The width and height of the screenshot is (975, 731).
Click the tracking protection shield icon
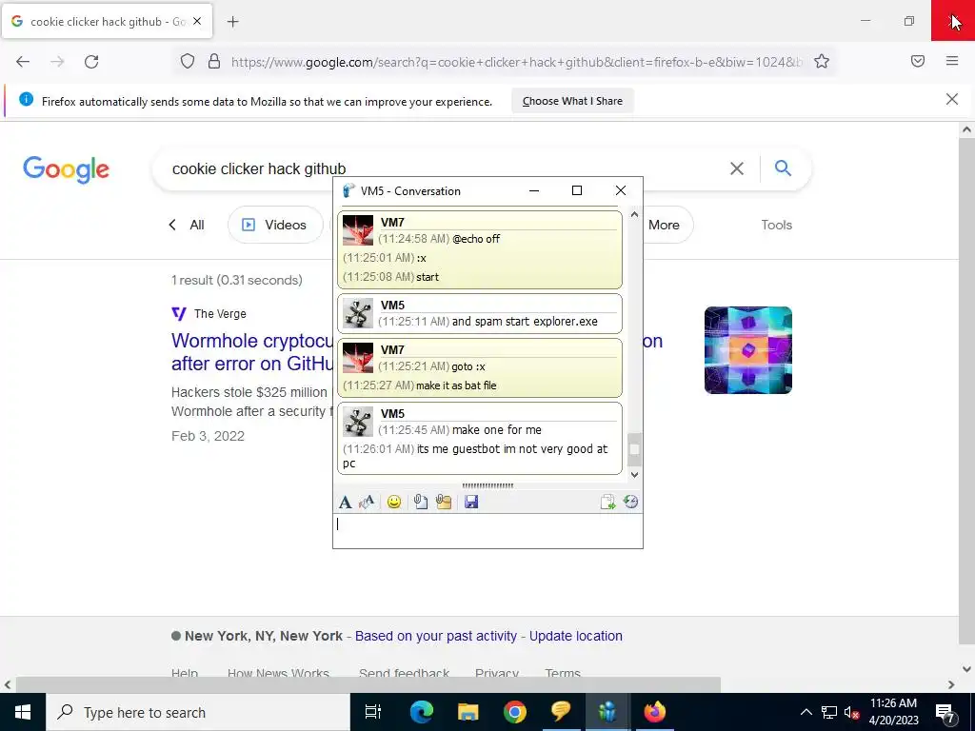point(188,62)
